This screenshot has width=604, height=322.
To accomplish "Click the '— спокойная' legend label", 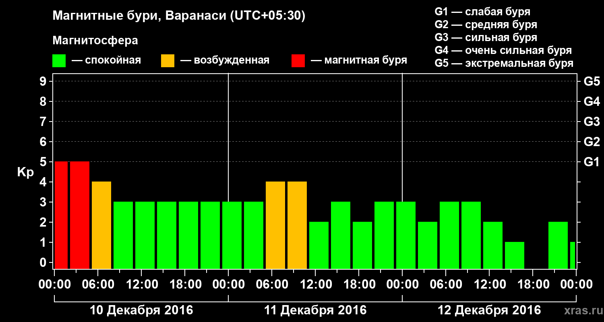I will [106, 60].
